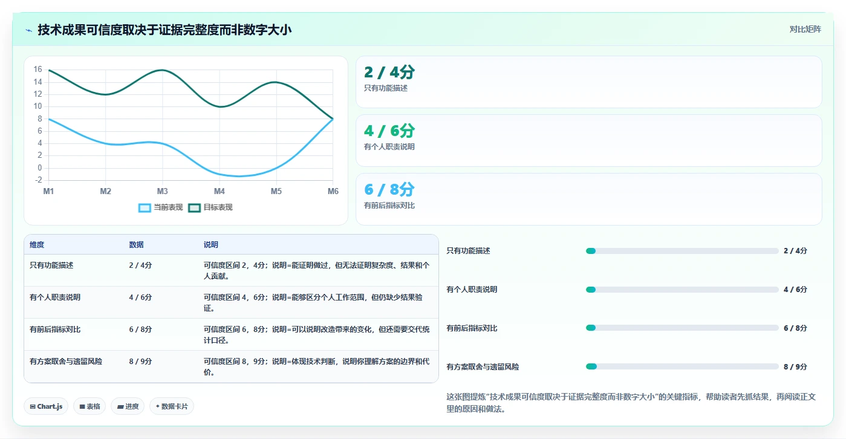Viewport: 846px width, 439px height.
Task: Click the 2 / 4分 progress value label
Action: pos(795,251)
